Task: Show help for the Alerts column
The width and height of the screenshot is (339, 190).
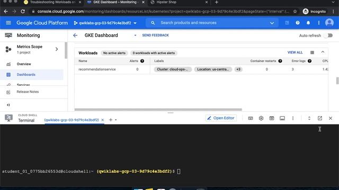Action: [142, 61]
